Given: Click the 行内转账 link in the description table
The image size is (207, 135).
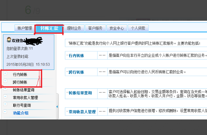Looking at the screenshot, I should tap(76, 55).
